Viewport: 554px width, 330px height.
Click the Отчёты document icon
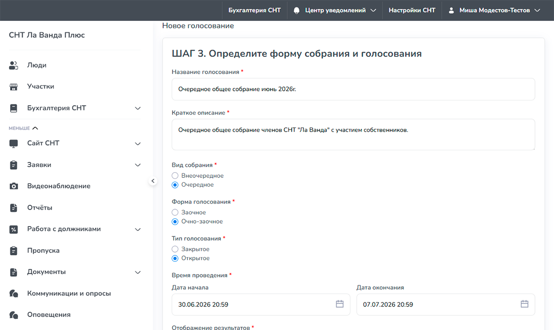[14, 208]
